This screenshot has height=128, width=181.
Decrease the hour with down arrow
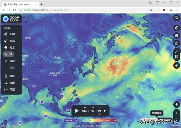93,114
